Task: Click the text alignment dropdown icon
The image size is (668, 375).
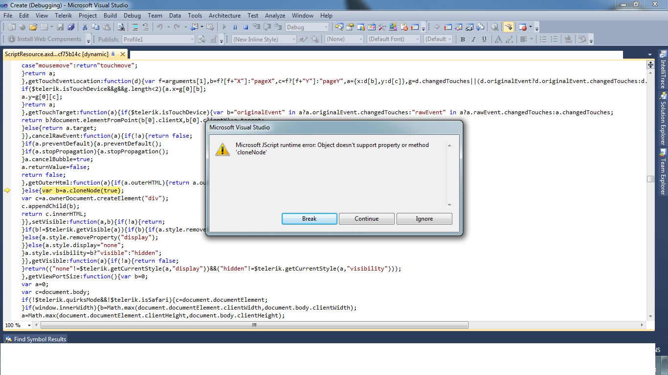Action: coord(526,40)
